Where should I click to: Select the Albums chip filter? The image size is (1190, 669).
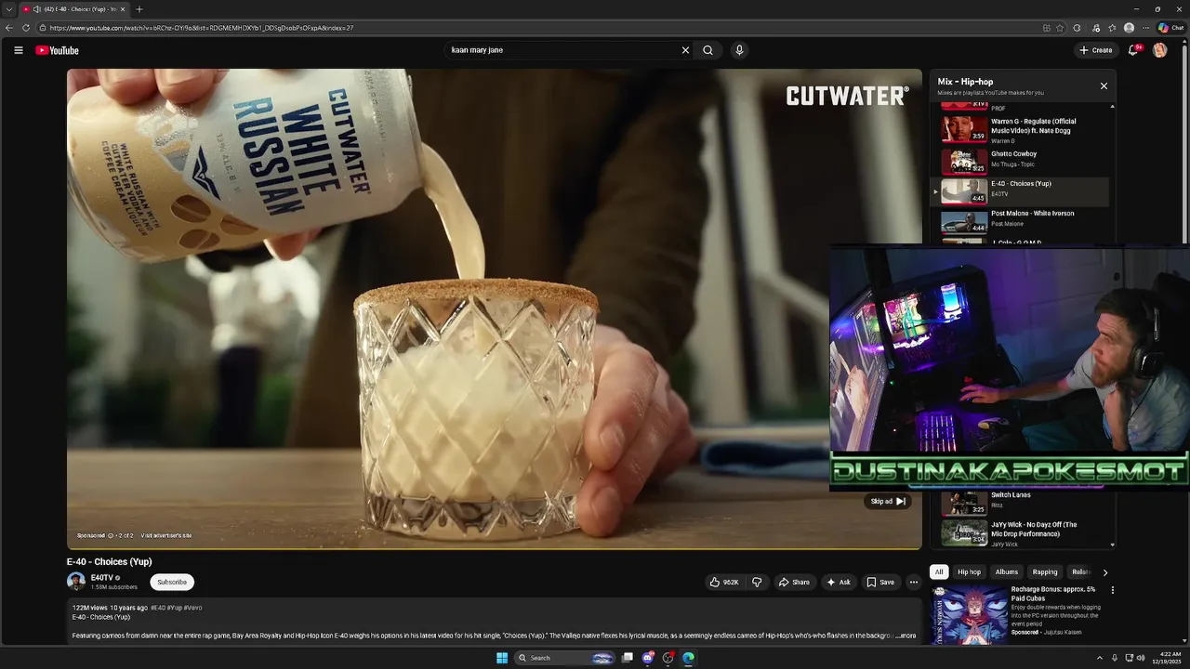[1007, 572]
